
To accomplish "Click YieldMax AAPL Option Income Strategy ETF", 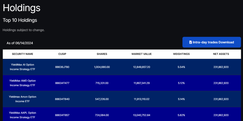I will point(23,115).
